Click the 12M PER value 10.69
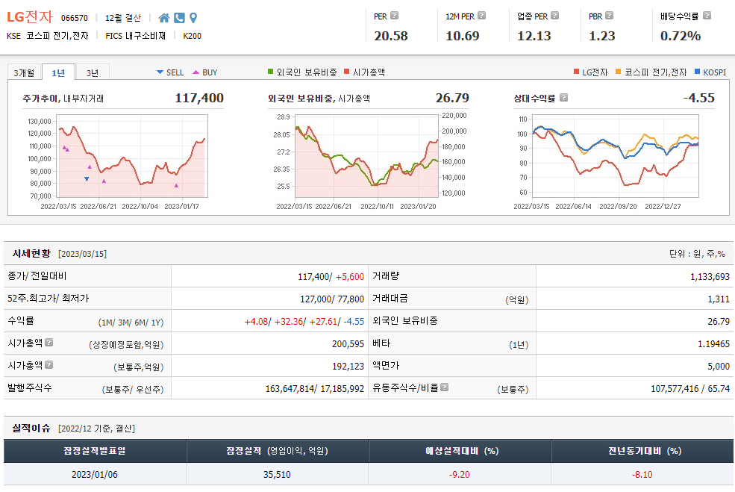 463,36
